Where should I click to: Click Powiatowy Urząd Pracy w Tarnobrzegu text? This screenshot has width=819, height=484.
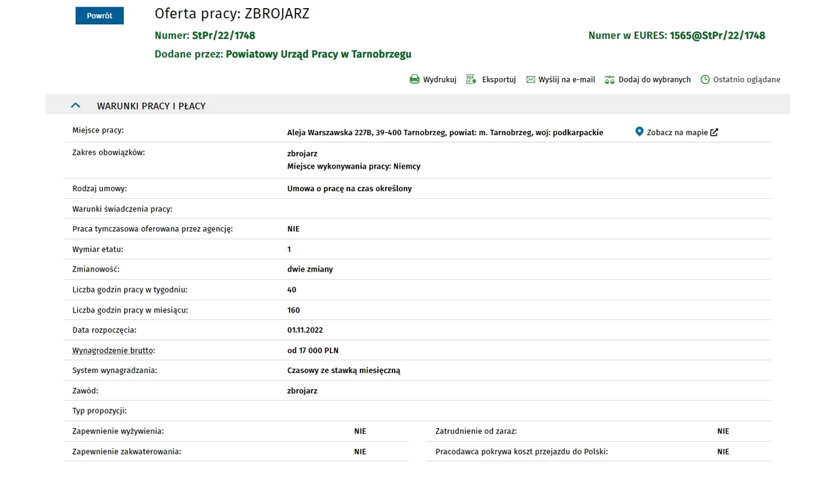click(319, 54)
